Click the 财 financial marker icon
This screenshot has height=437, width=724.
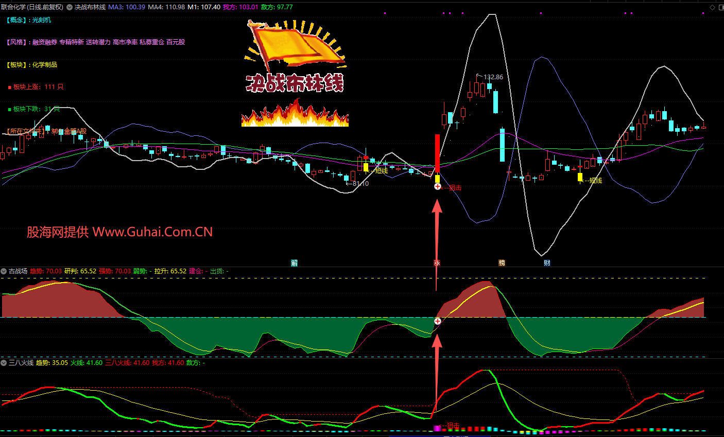tap(547, 263)
